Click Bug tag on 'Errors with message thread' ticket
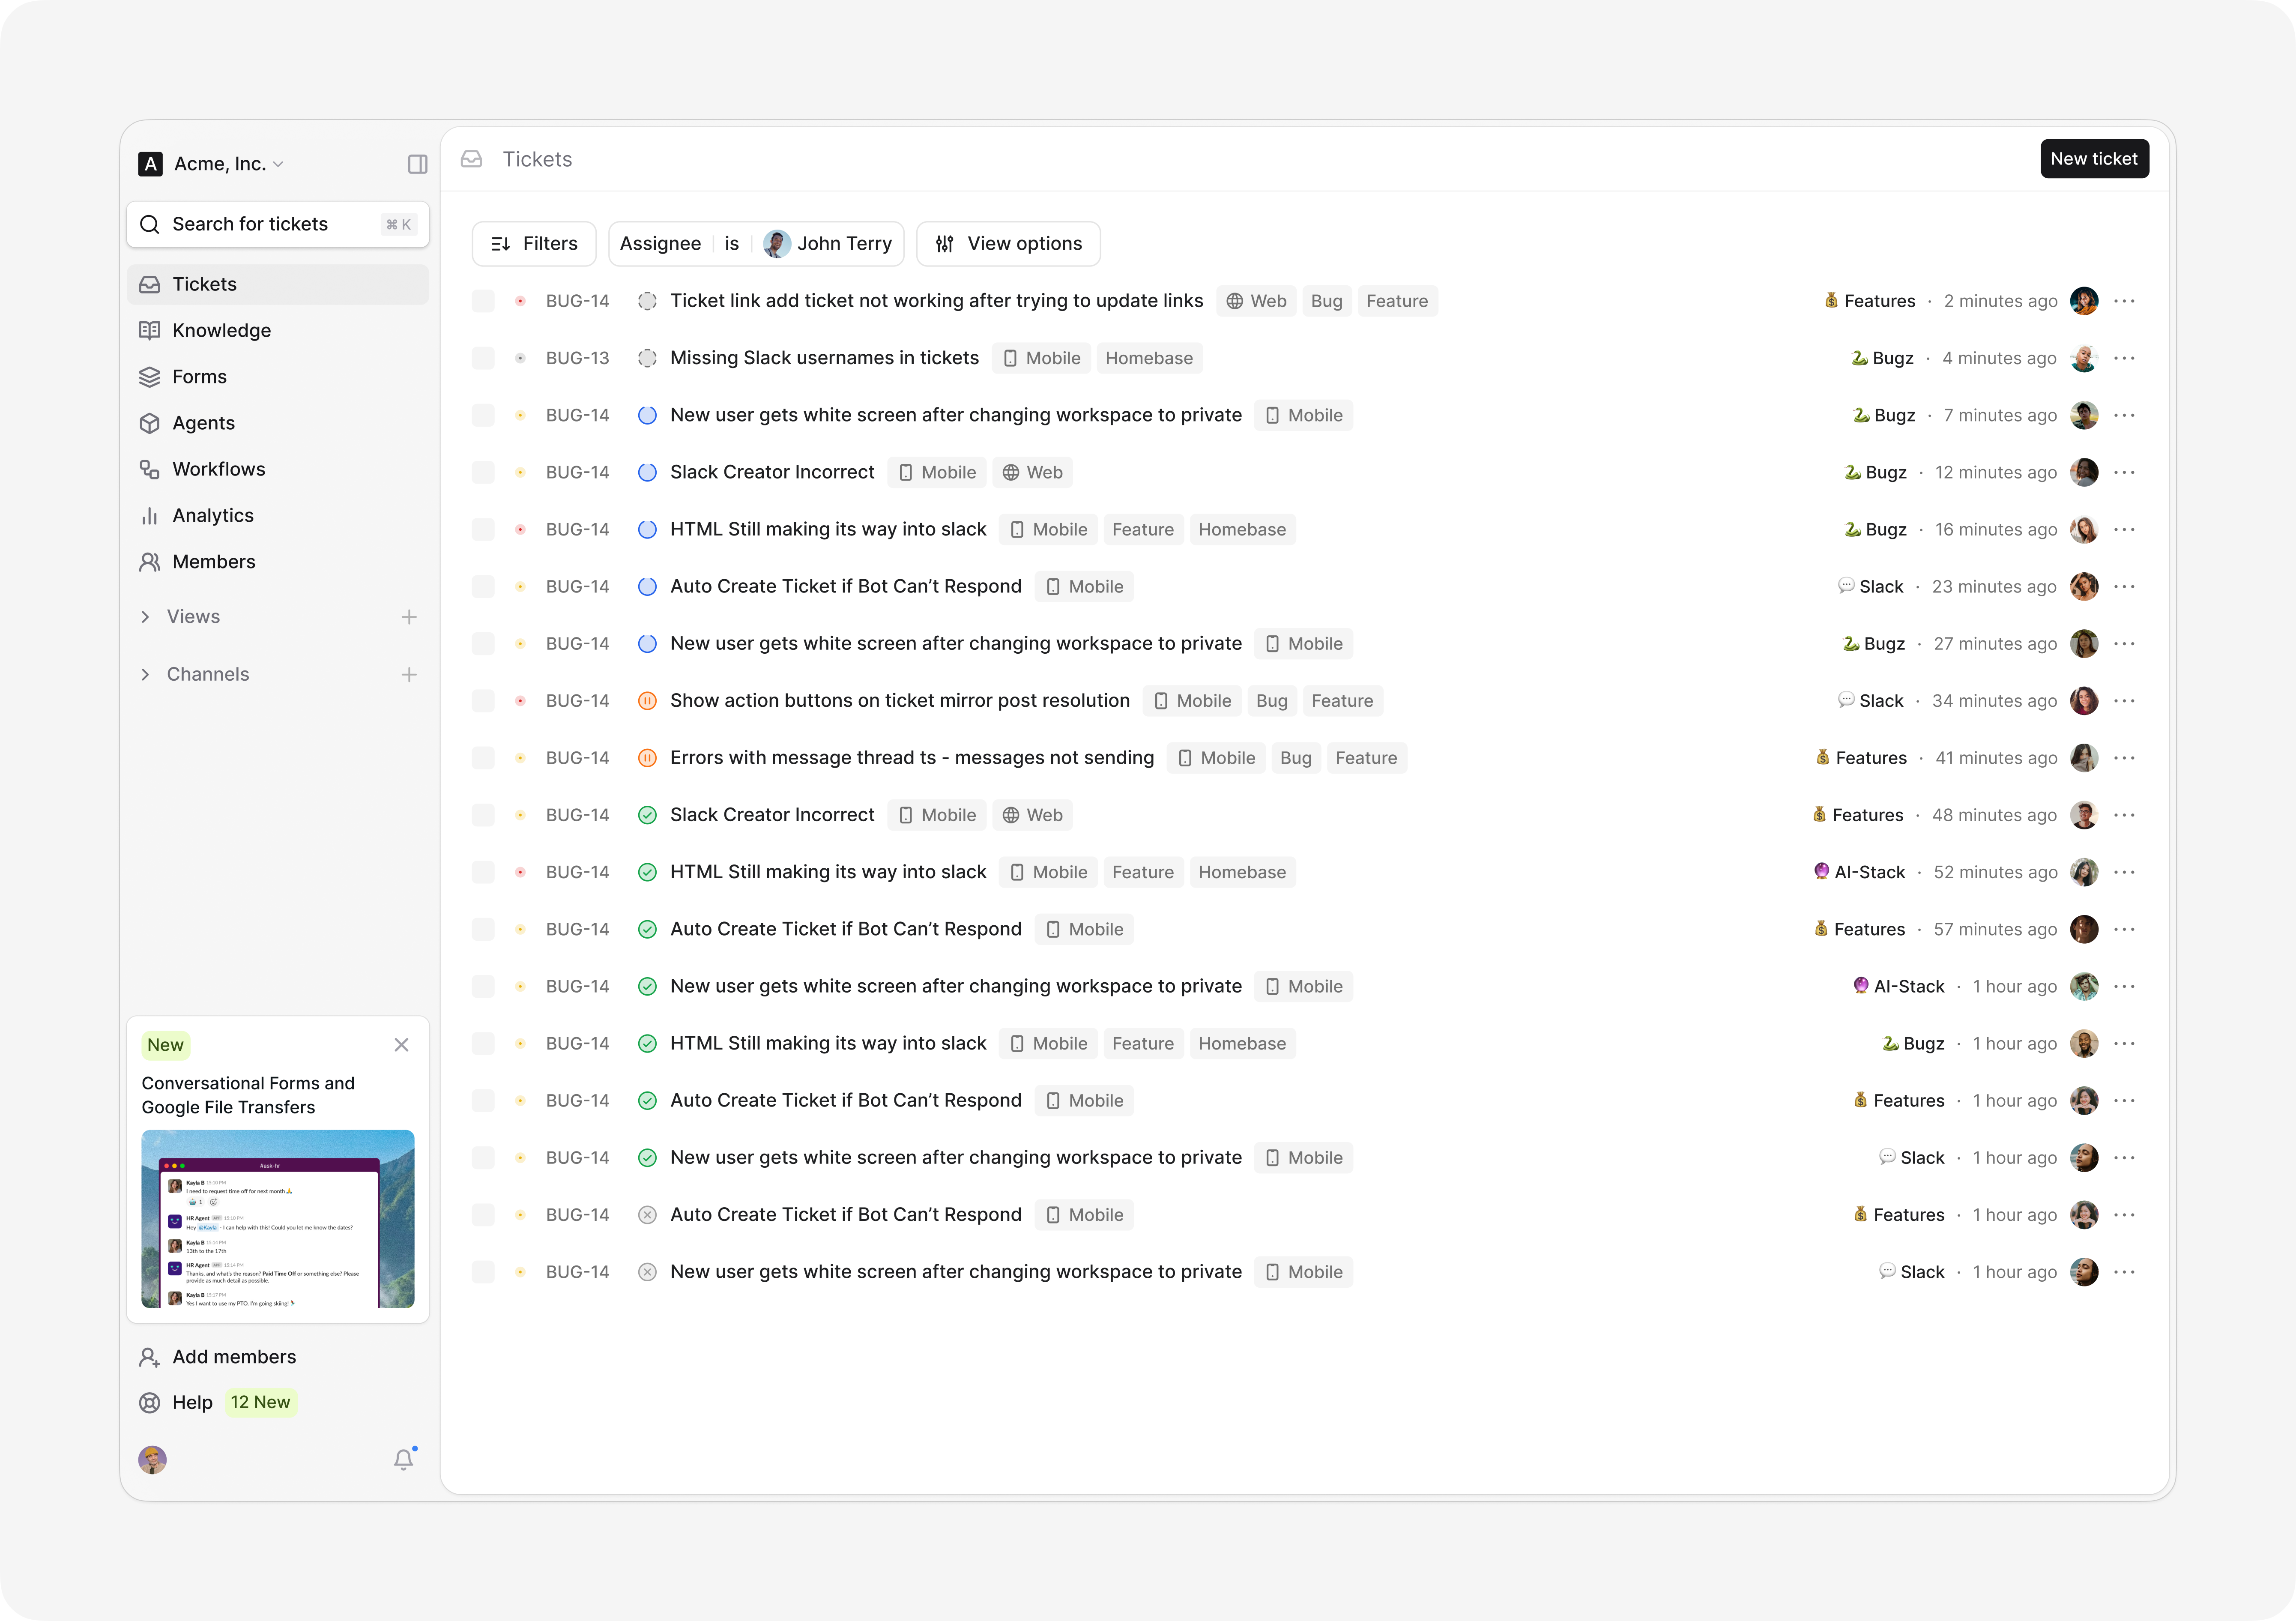Viewport: 2296px width, 1621px height. 1296,758
